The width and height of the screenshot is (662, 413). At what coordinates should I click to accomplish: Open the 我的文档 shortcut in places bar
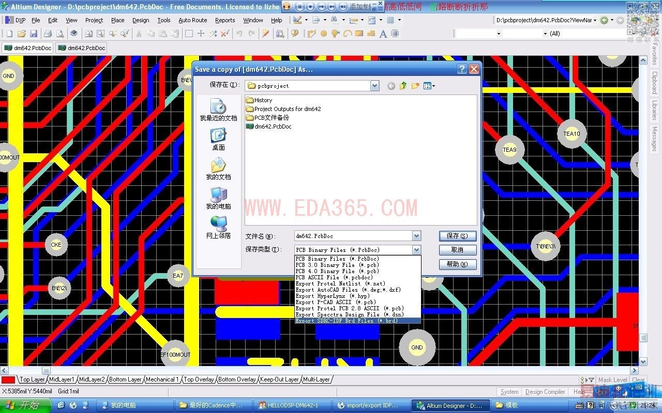pos(218,169)
